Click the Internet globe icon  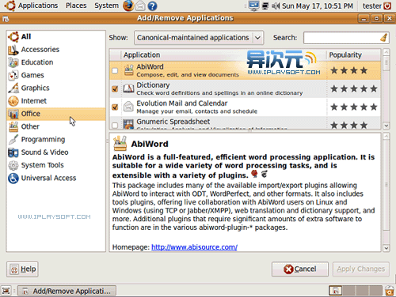tap(13, 101)
